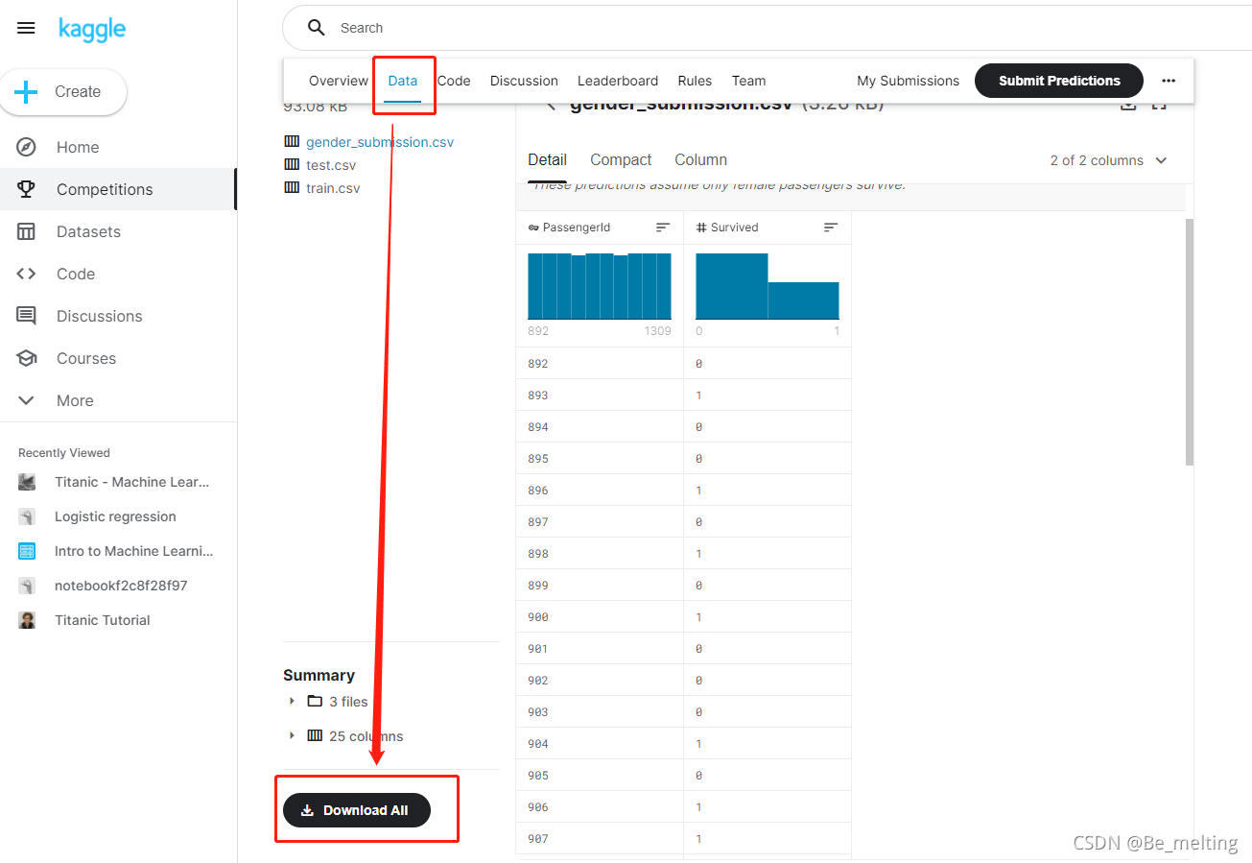This screenshot has height=863, width=1252.
Task: Click the PassengerId cell 900
Action: tap(600, 617)
